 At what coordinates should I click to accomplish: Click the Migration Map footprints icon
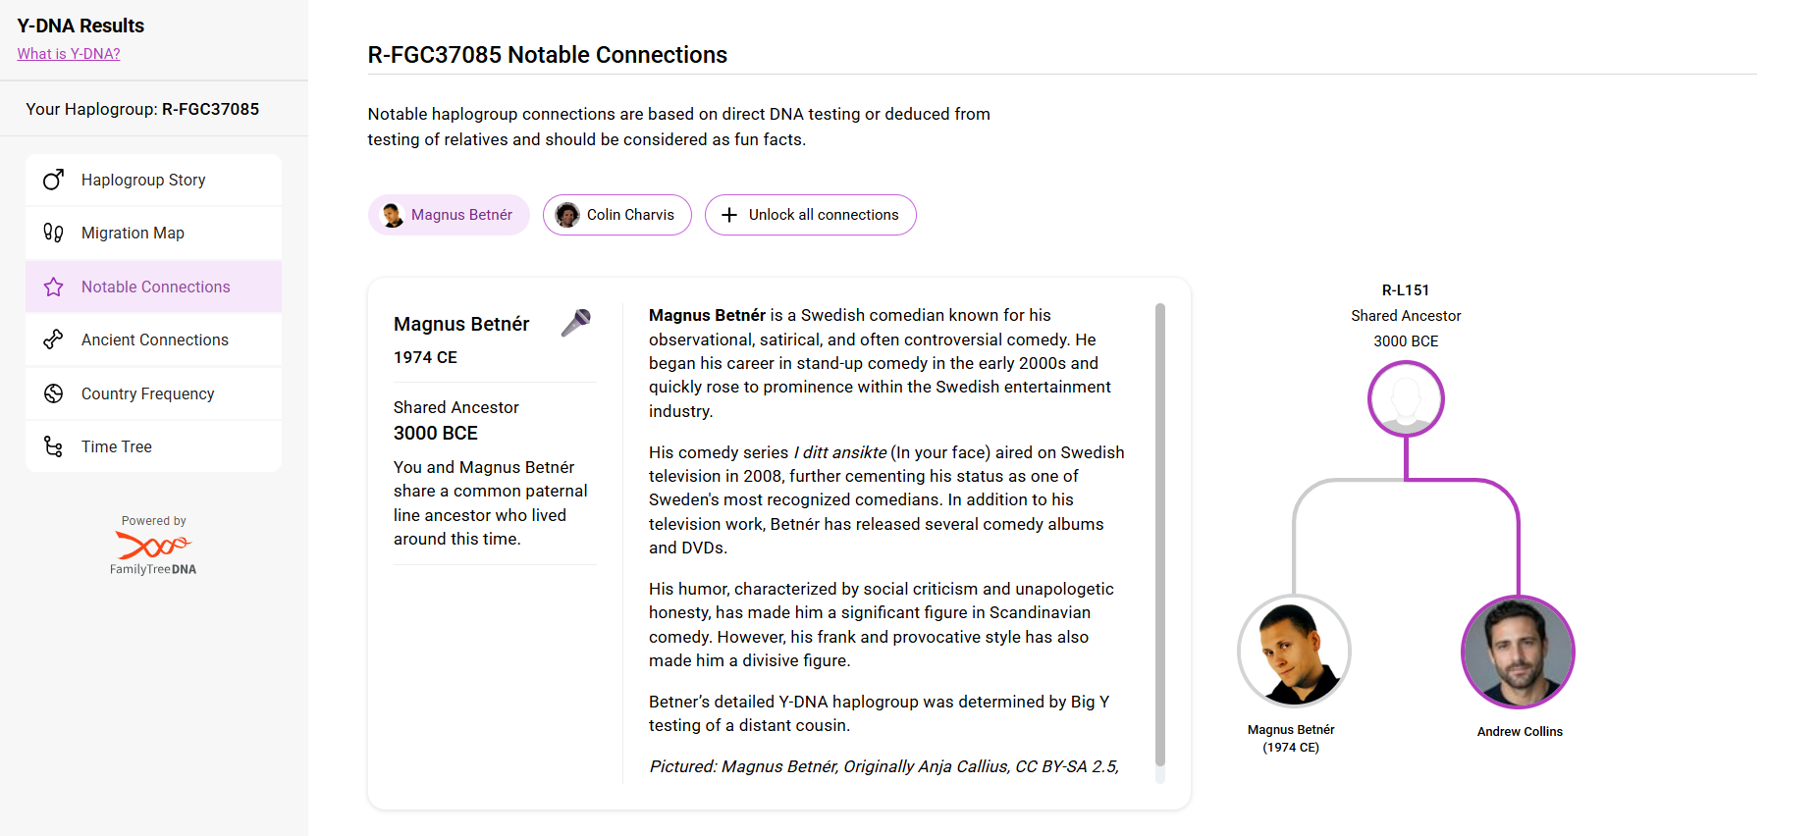pyautogui.click(x=54, y=233)
